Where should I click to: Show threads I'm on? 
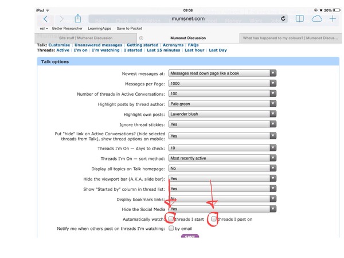80,50
